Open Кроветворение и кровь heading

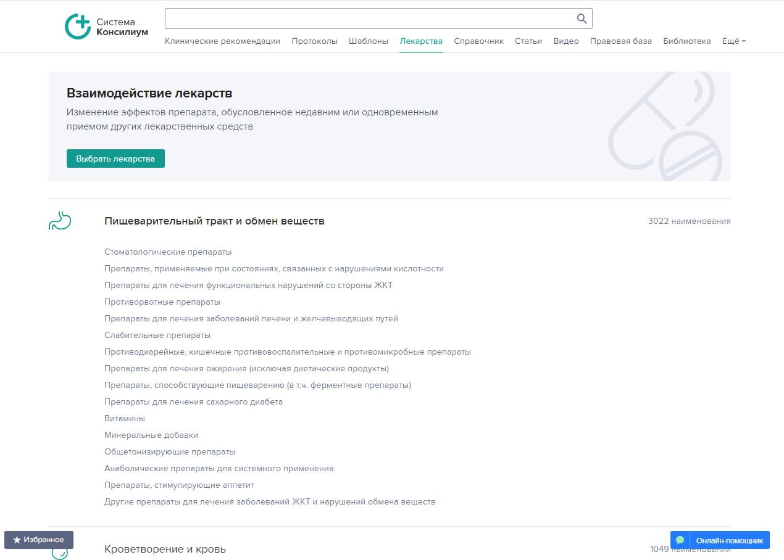coord(165,549)
